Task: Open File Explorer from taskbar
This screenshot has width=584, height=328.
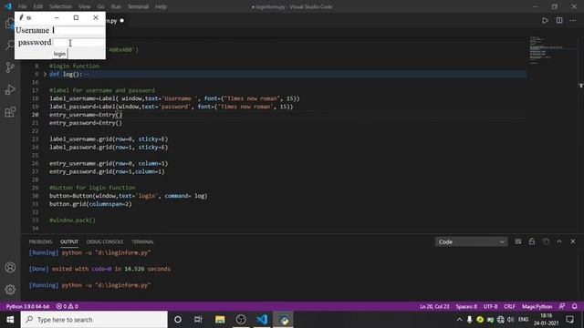Action: pos(220,320)
